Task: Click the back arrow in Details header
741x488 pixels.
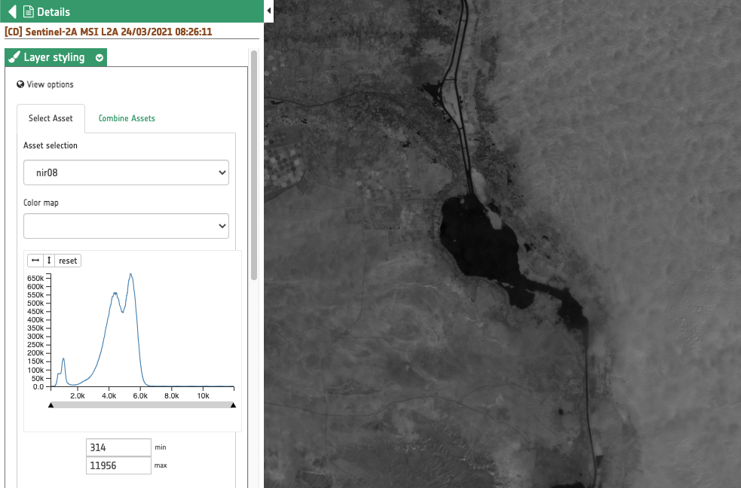Action: 11,11
